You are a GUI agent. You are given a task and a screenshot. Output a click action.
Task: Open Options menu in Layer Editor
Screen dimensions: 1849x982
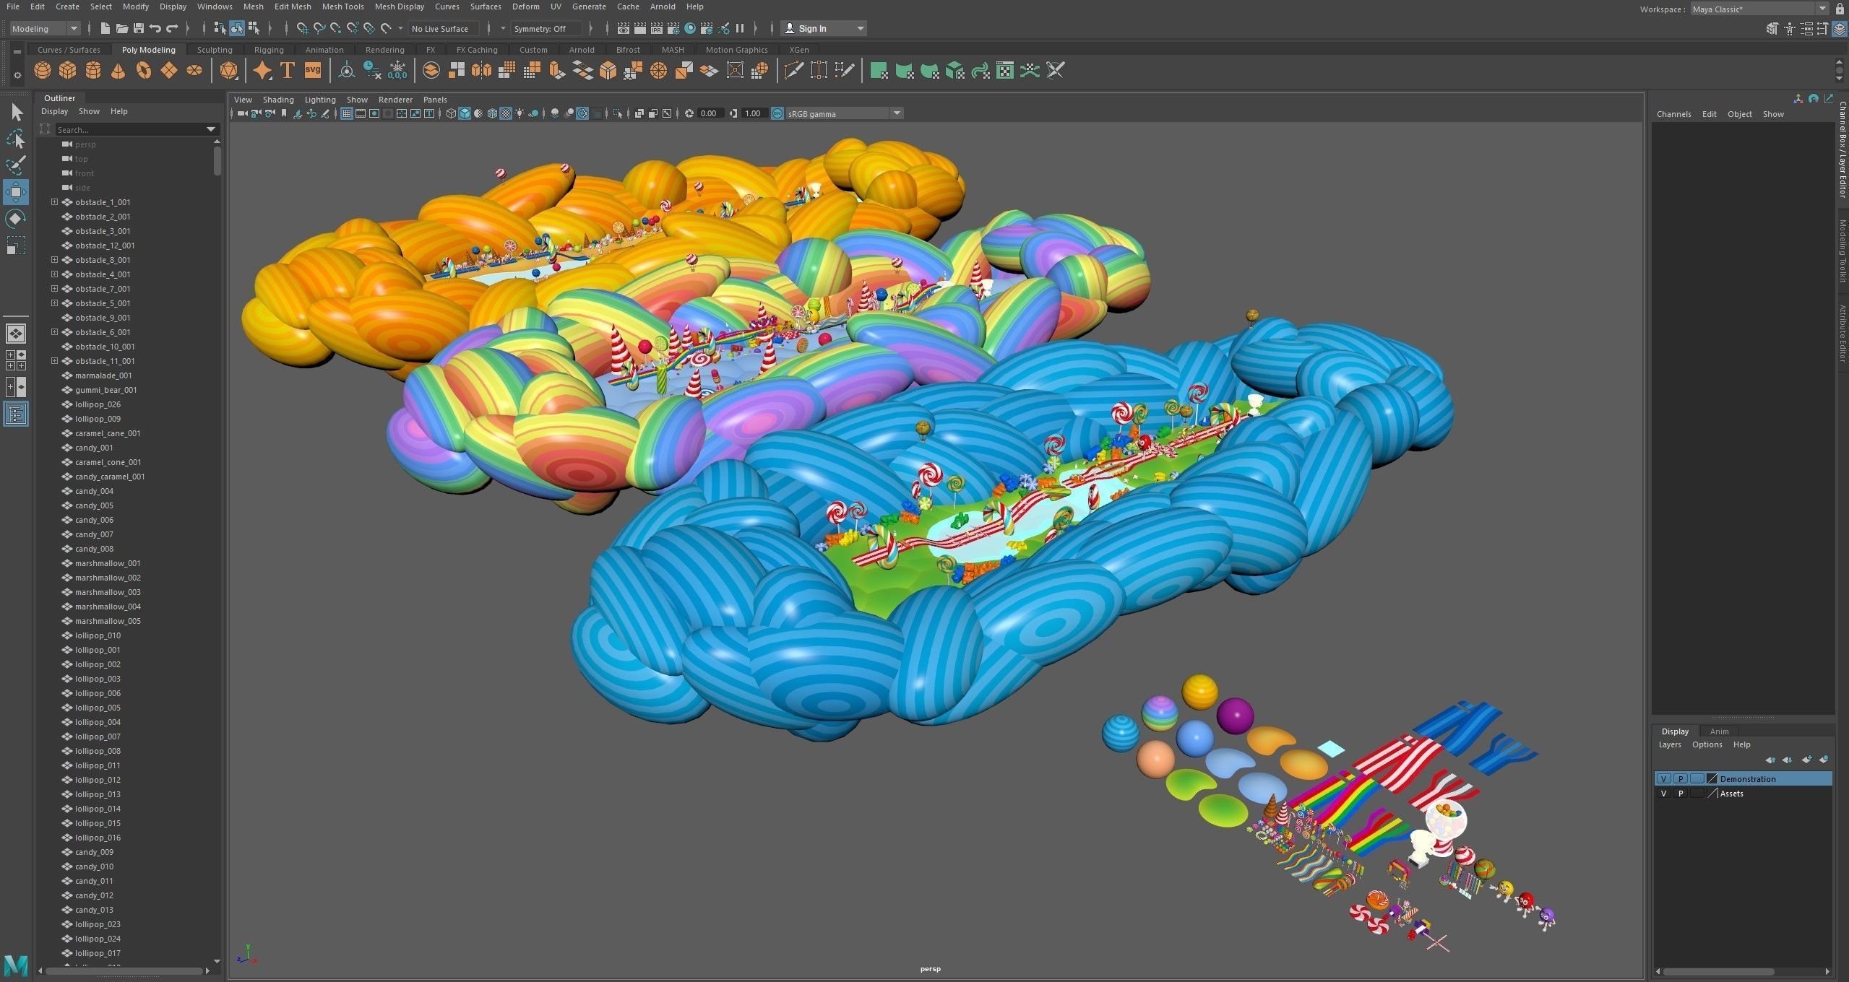coord(1707,744)
